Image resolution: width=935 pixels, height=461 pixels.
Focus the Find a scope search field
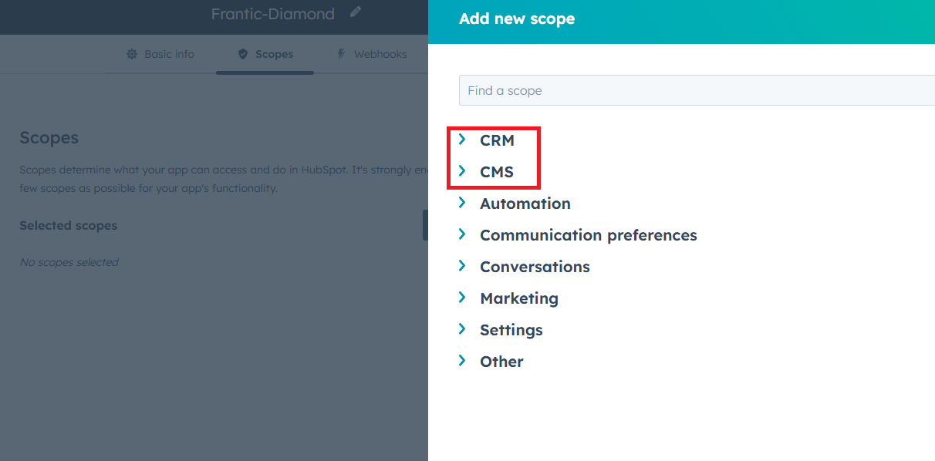pos(697,90)
